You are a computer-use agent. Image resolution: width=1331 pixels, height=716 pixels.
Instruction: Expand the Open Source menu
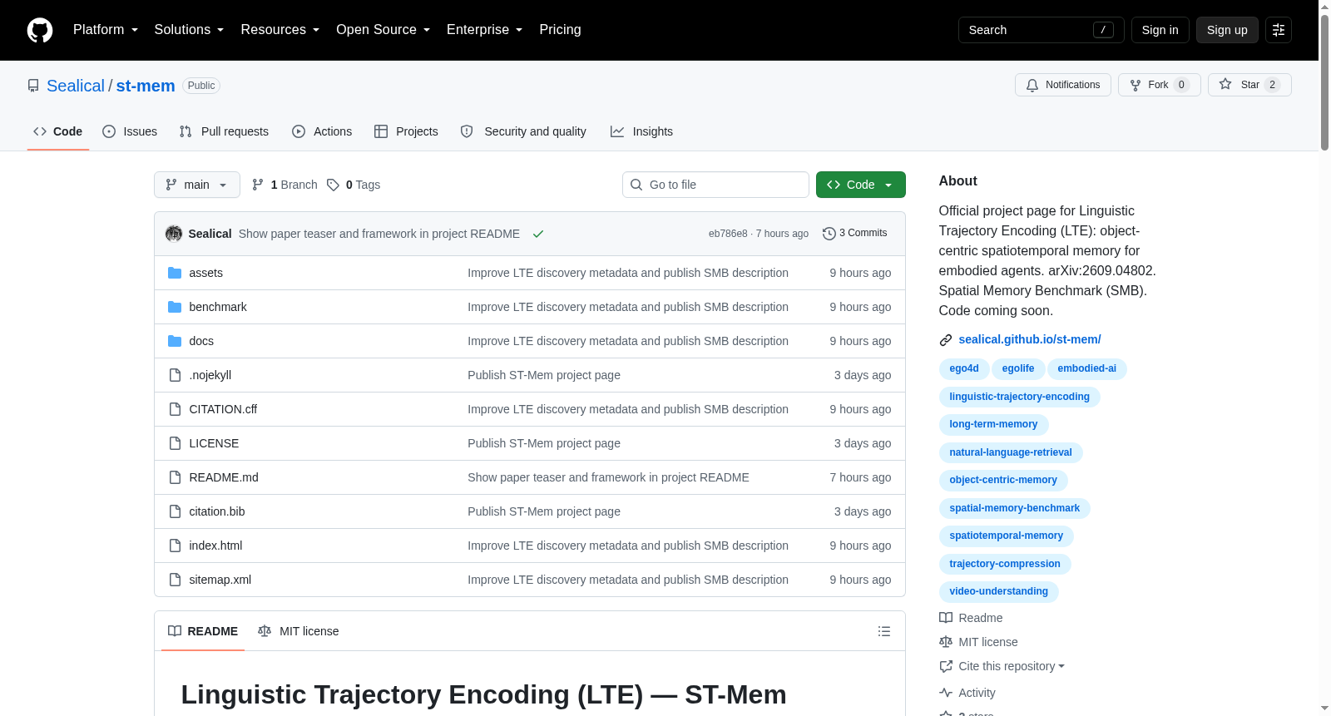(383, 30)
